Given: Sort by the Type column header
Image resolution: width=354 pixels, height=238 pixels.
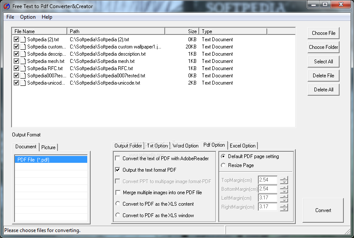Looking at the screenshot, I should click(233, 31).
